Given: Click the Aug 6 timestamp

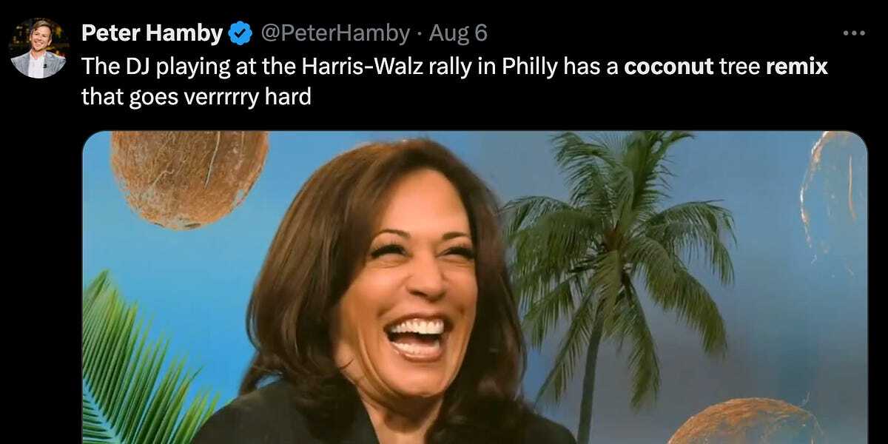Looking at the screenshot, I should coord(458,33).
